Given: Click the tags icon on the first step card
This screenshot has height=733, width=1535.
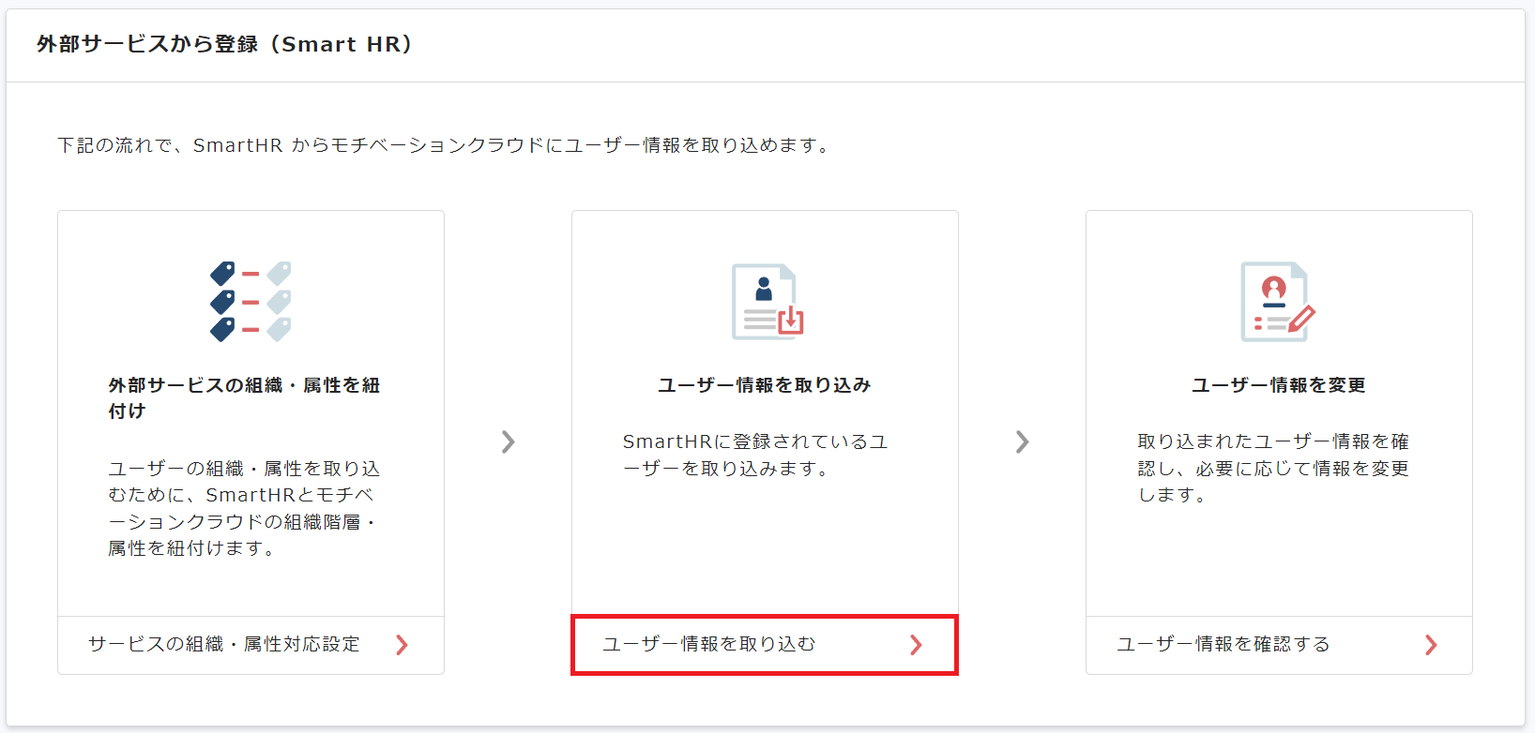Looking at the screenshot, I should [x=250, y=300].
